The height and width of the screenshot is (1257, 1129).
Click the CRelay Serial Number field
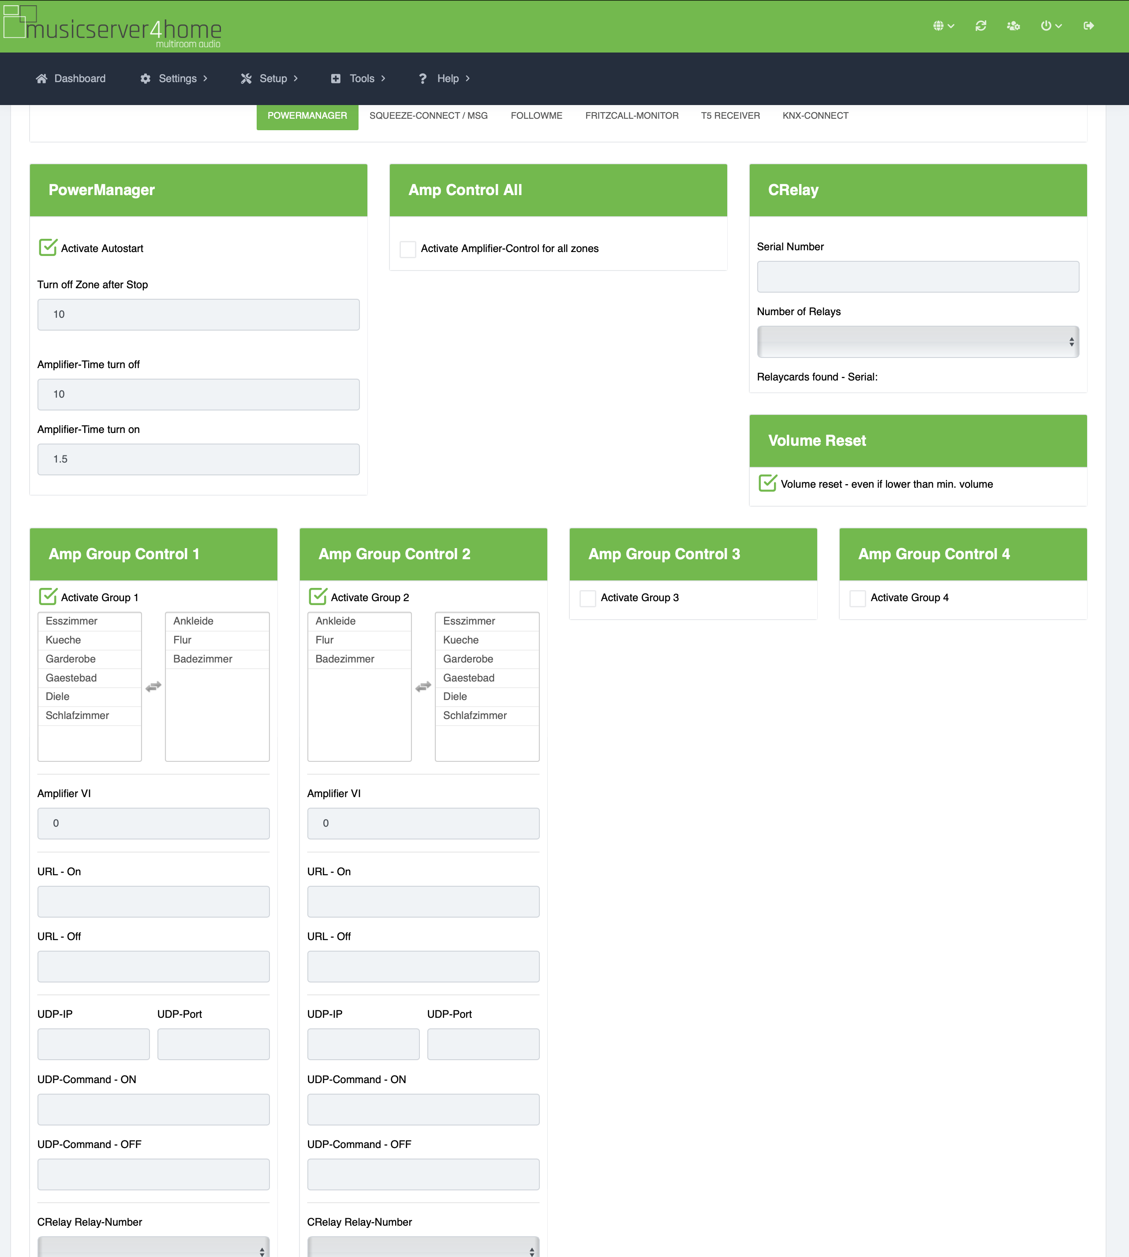click(x=917, y=277)
